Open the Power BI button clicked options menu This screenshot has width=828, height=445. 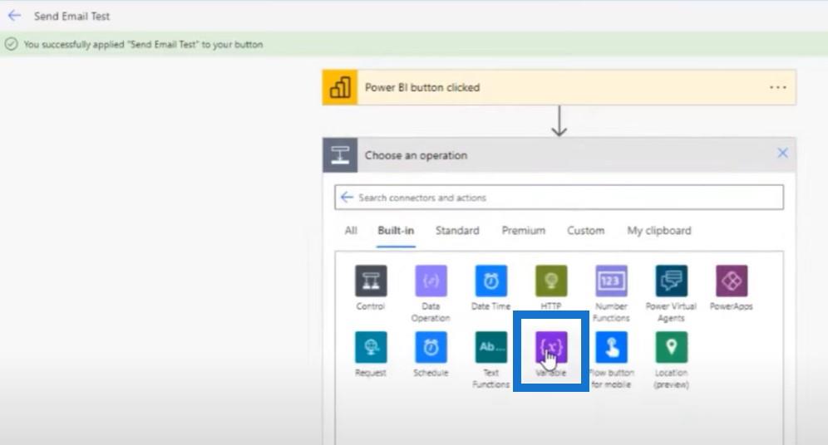(x=778, y=87)
